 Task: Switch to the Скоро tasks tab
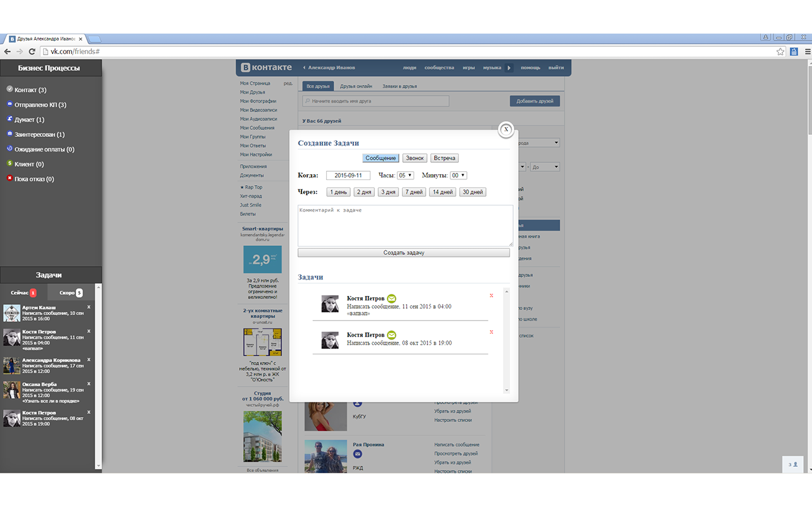(71, 293)
